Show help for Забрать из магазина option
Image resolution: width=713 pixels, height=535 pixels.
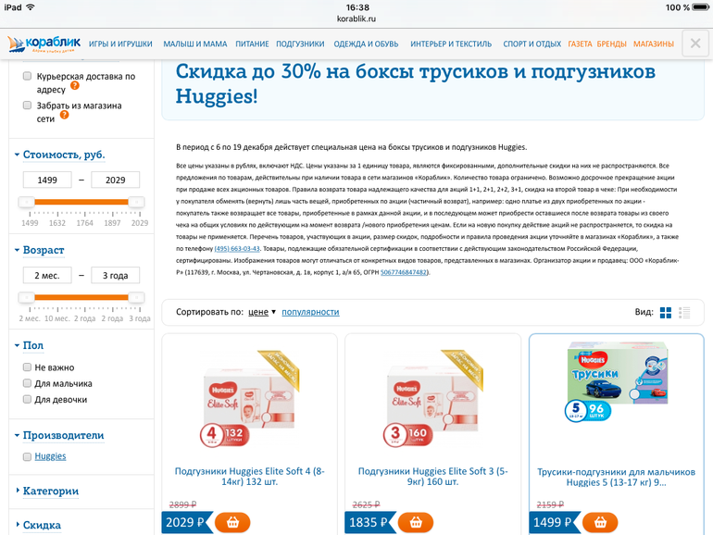tap(64, 115)
